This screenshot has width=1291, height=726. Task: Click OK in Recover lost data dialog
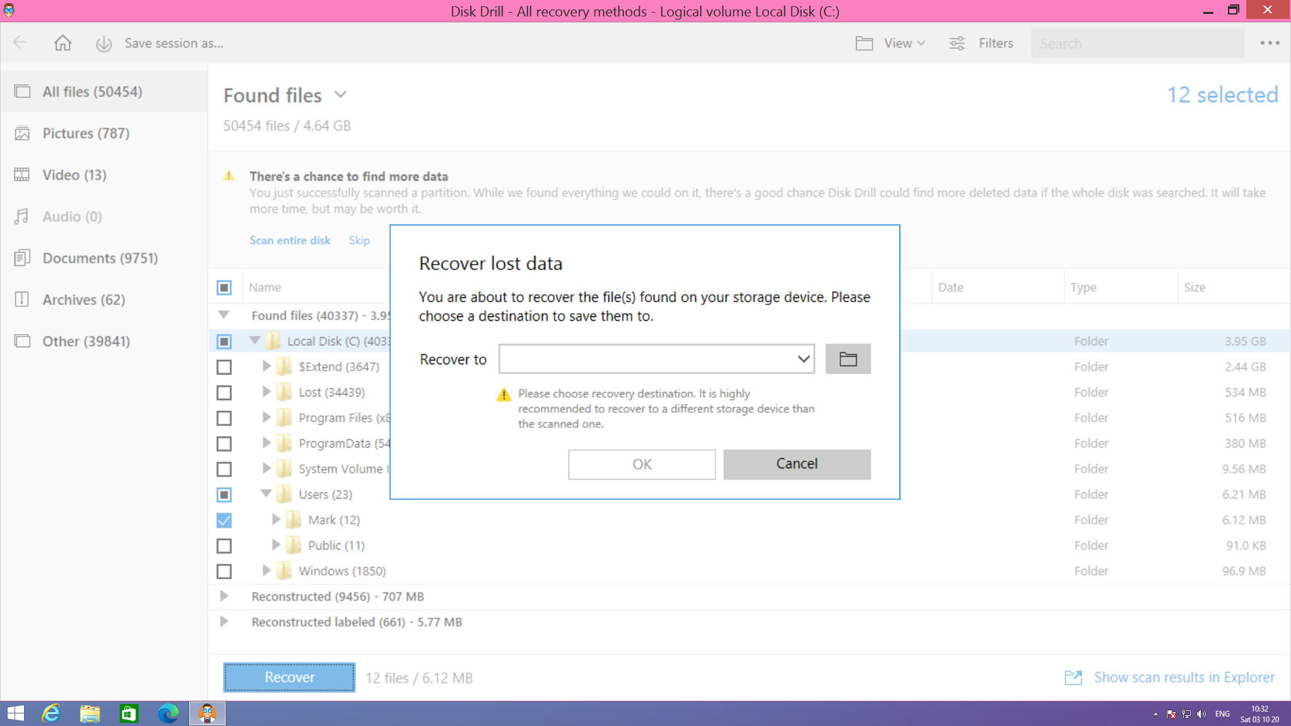642,464
